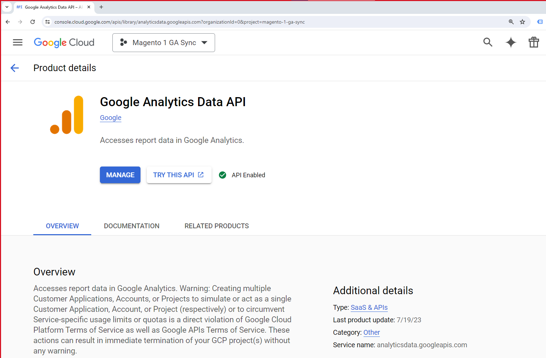
Task: Click the Google Cloud logo
Action: [x=64, y=42]
